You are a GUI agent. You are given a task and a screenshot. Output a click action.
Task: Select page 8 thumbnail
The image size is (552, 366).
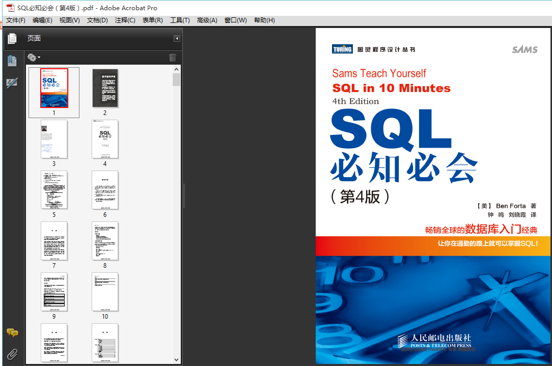point(105,241)
